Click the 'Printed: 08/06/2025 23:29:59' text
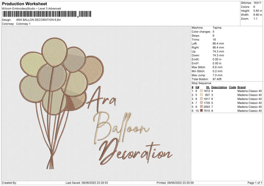The width and height of the screenshot is (264, 186). tap(175, 182)
